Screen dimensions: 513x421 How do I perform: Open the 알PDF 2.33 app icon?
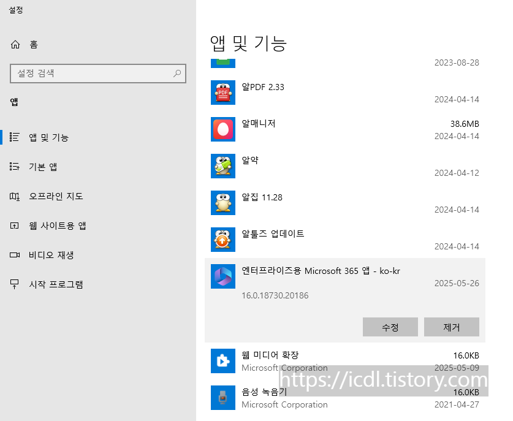click(x=223, y=93)
